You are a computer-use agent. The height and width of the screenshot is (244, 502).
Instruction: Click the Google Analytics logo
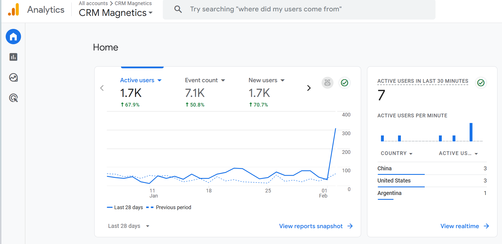14,10
